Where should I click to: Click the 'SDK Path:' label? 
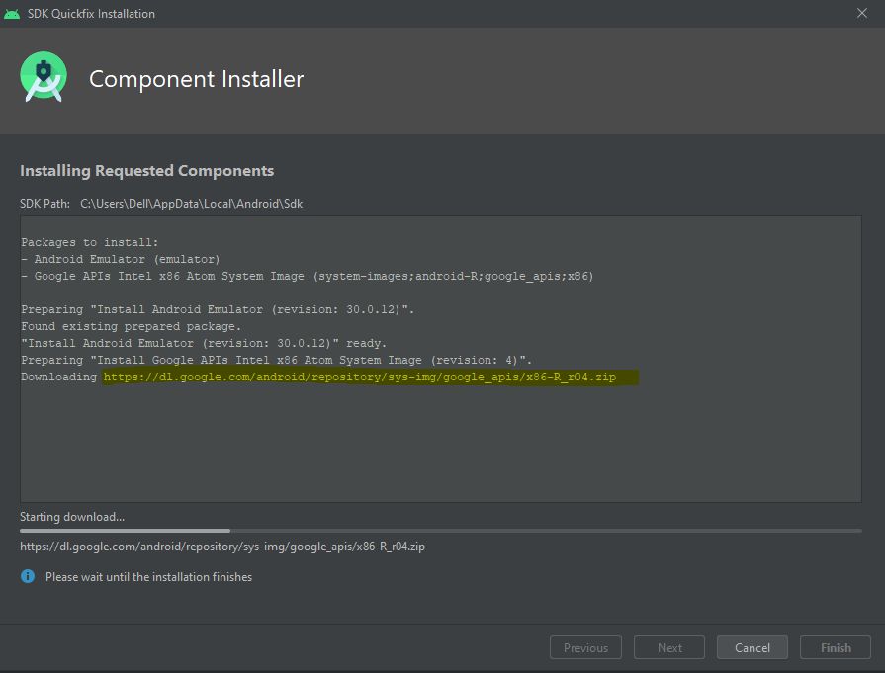44,203
